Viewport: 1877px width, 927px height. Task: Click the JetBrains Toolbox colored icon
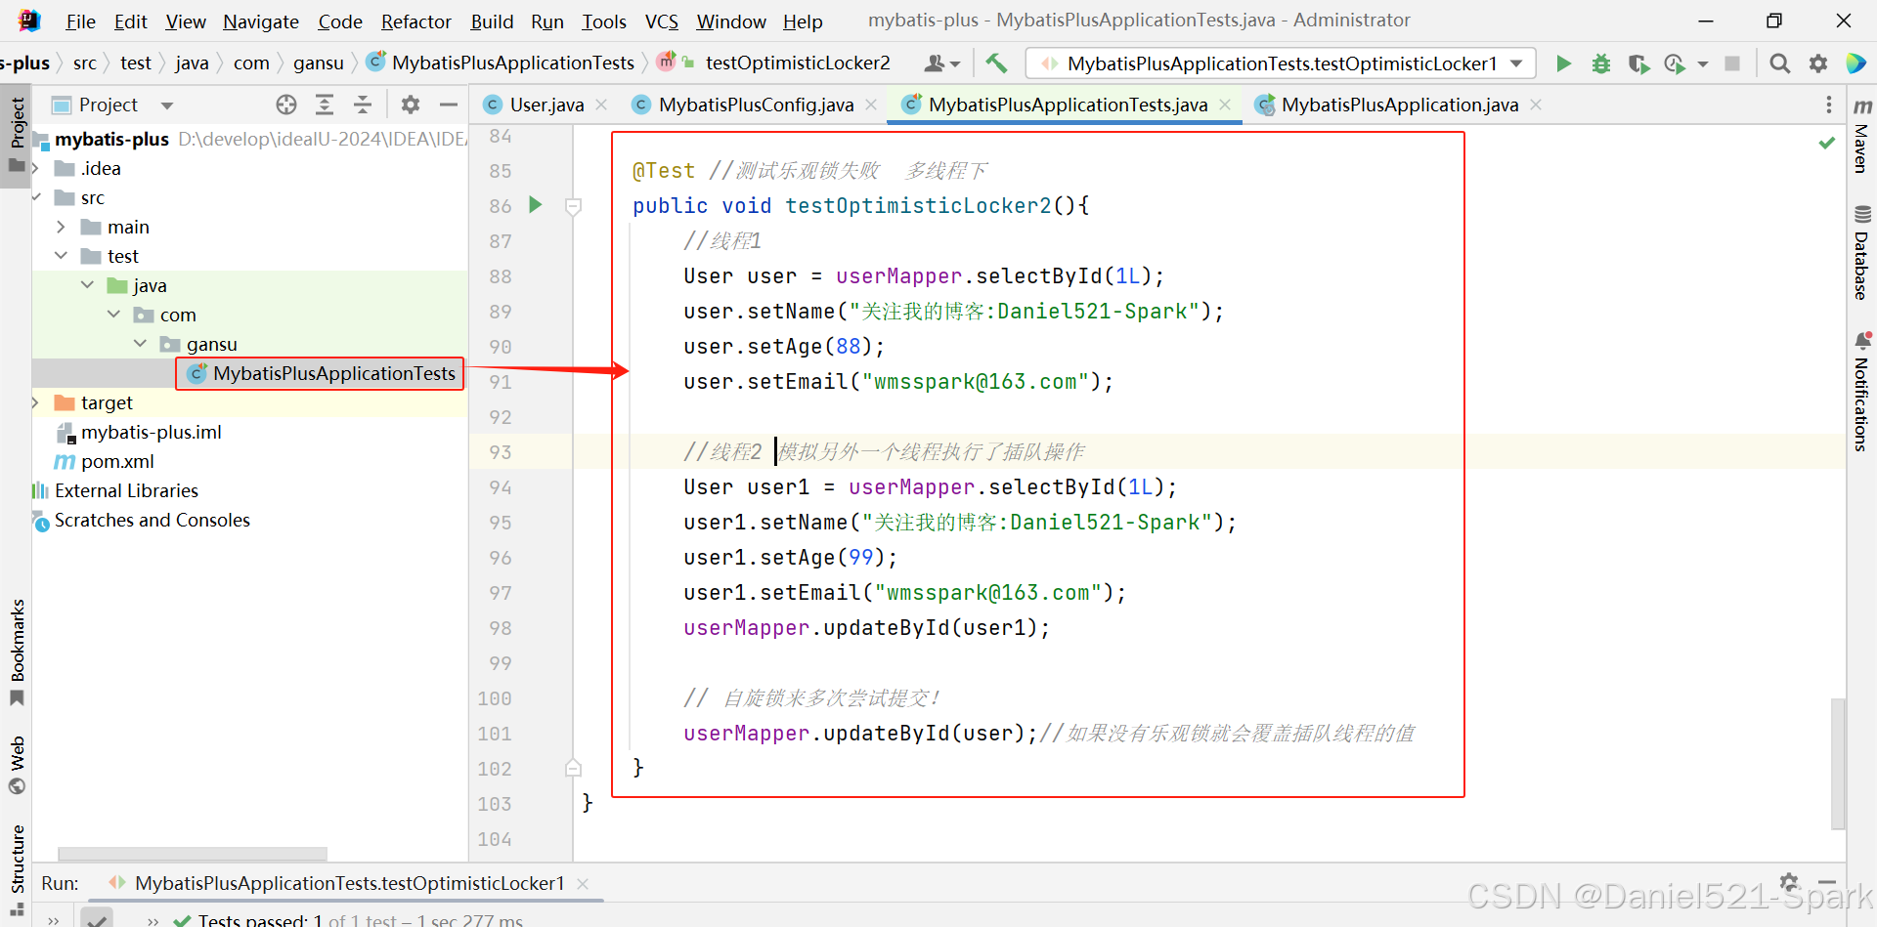(x=1855, y=63)
